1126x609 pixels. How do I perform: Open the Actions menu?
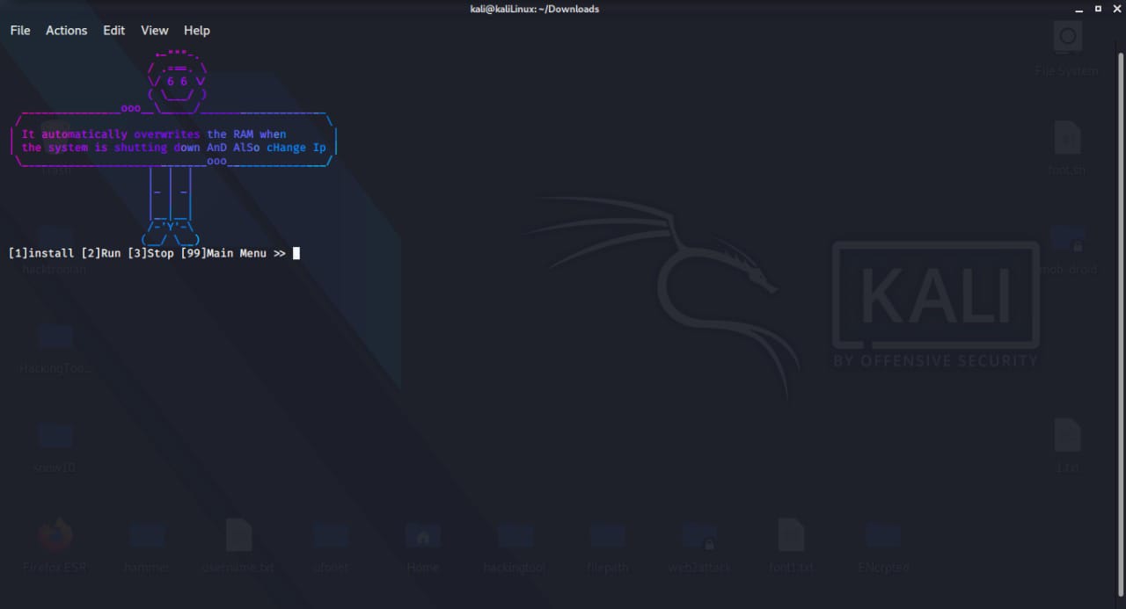coord(67,30)
